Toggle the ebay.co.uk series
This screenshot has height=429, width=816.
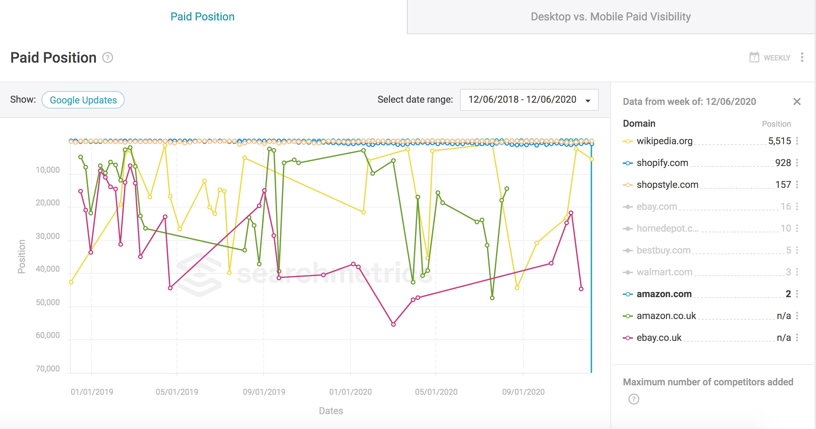coord(659,338)
